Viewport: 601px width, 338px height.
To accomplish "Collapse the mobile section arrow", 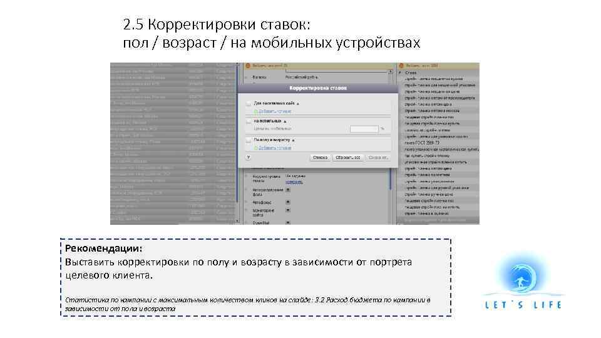I will pyautogui.click(x=285, y=121).
